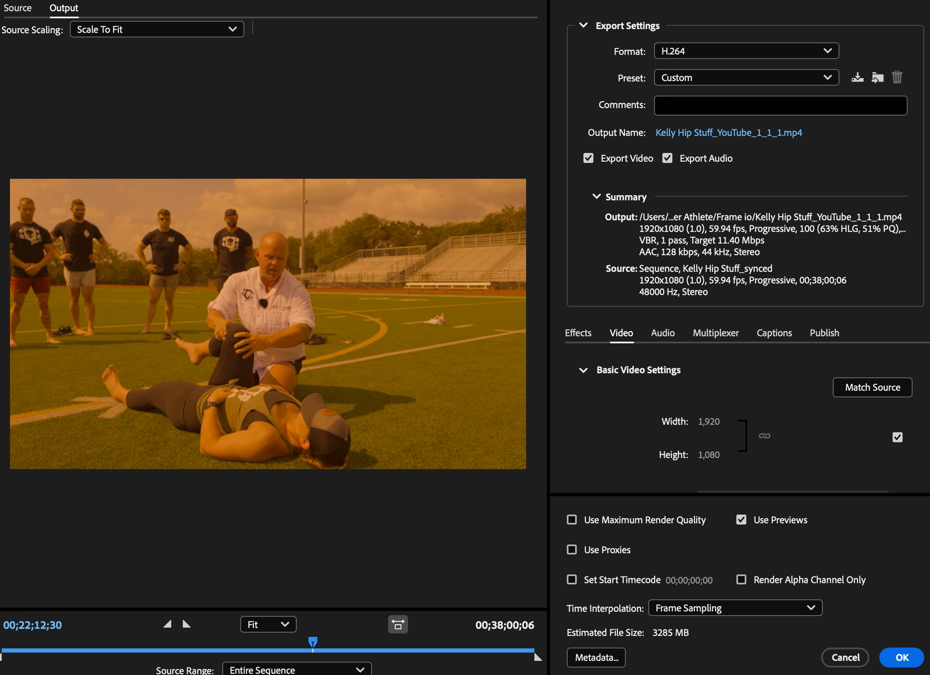Open the Format H.264 dropdown
This screenshot has height=675, width=930.
(746, 51)
